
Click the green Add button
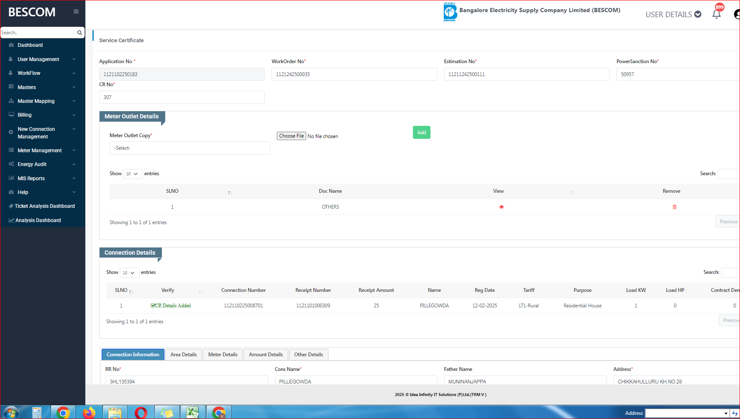422,133
